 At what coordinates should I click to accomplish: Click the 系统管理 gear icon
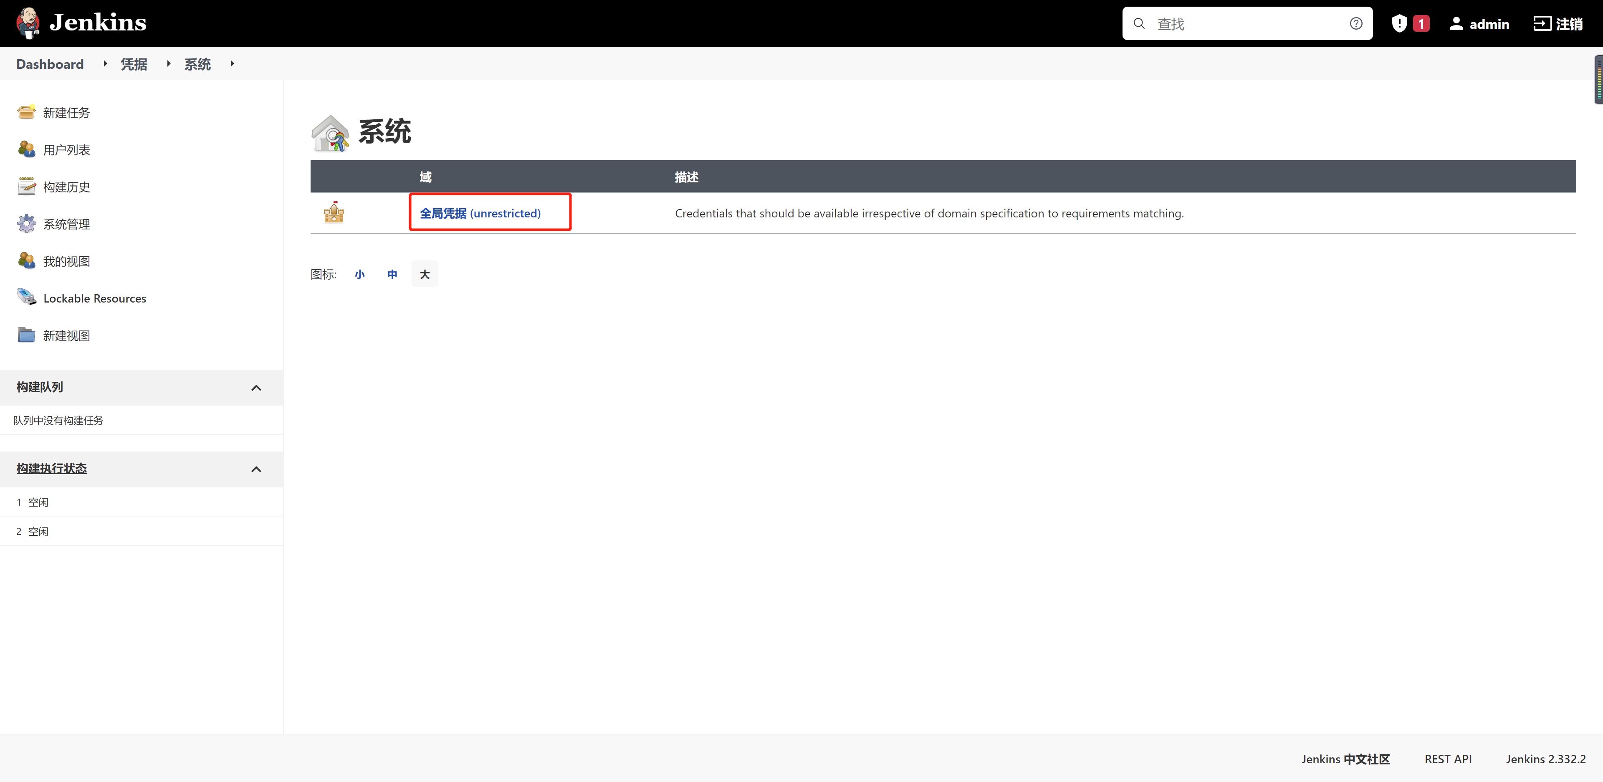tap(26, 223)
